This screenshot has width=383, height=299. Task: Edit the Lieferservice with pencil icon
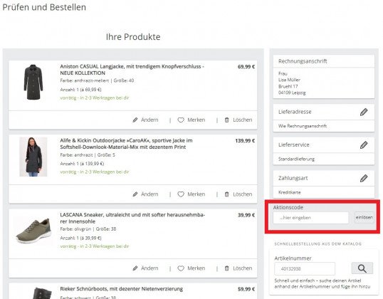(364, 145)
